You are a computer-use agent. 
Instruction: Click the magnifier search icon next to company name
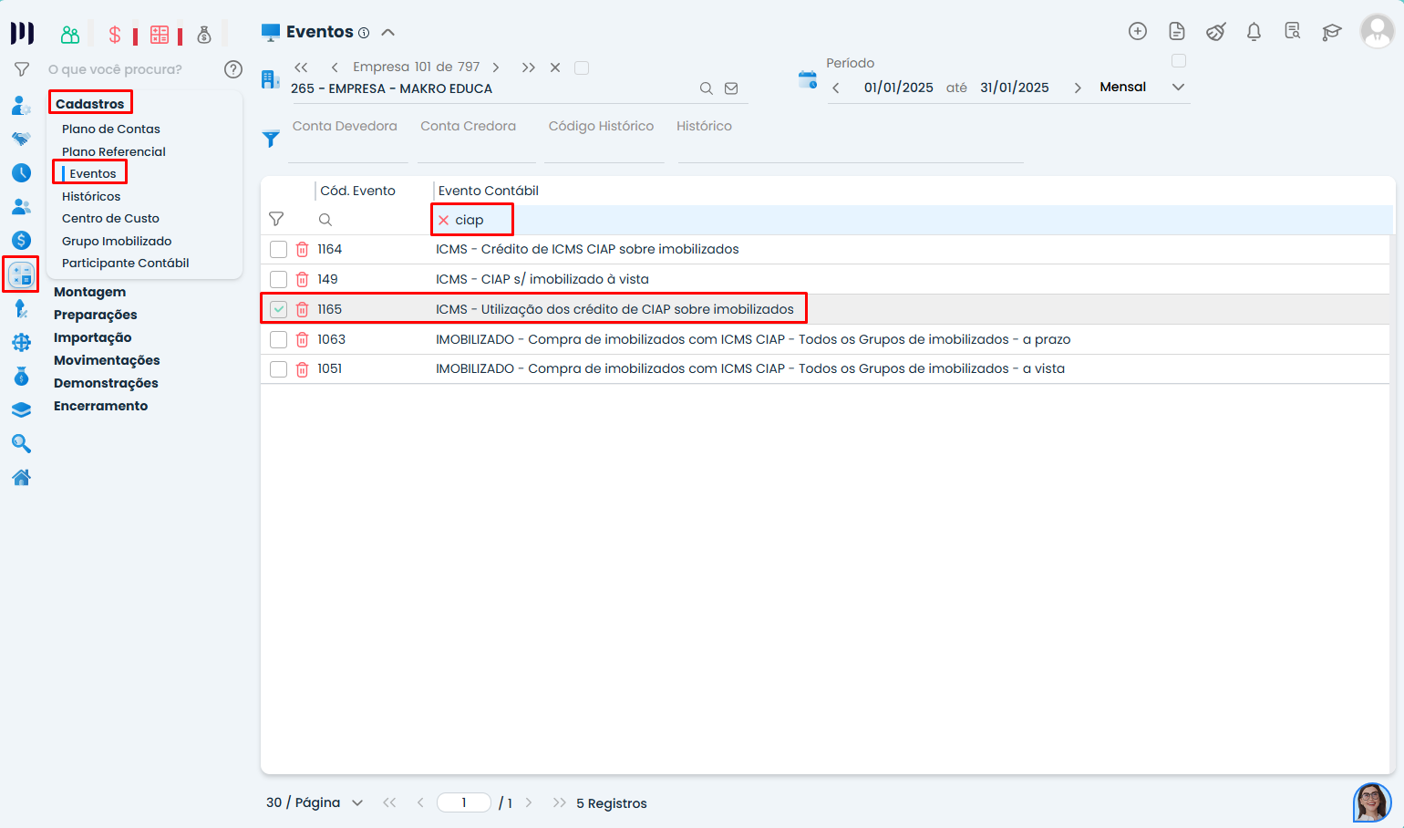click(706, 88)
